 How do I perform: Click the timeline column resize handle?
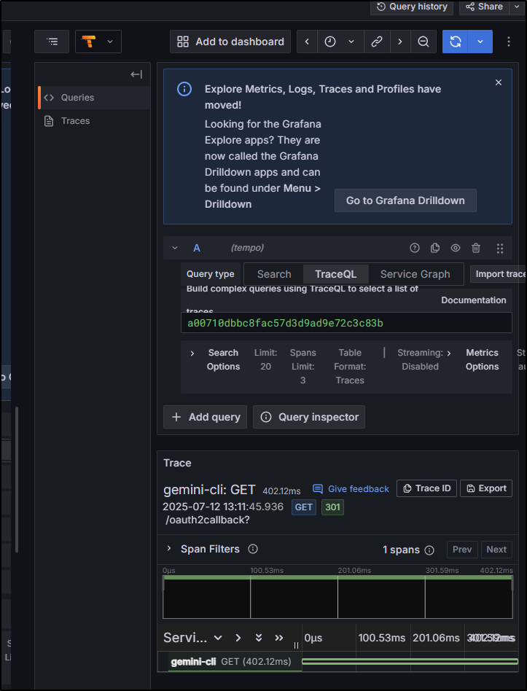296,645
